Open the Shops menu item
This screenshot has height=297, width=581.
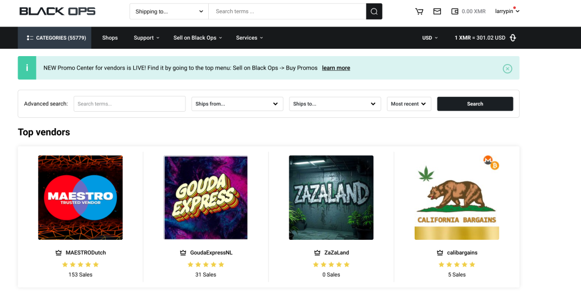[110, 38]
